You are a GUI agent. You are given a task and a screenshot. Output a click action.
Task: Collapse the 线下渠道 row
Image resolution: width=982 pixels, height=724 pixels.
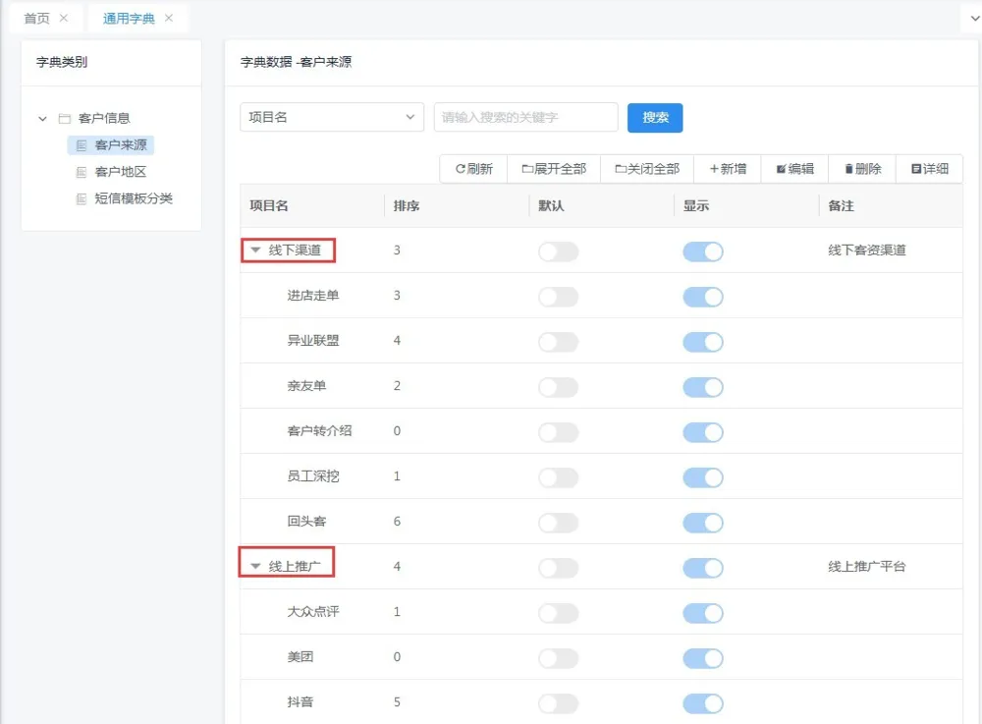pos(256,251)
